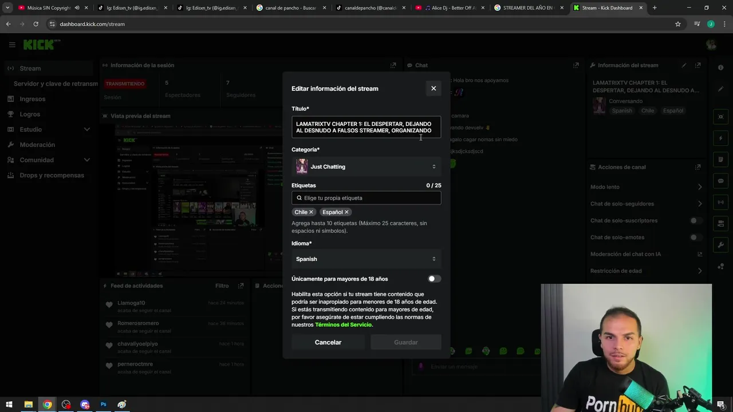This screenshot has height=412, width=733.
Task: Open the Windows Start menu
Action: [9, 405]
